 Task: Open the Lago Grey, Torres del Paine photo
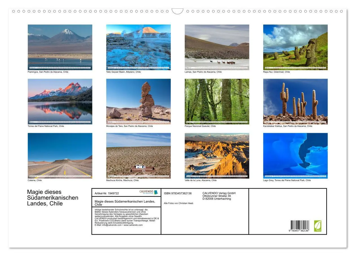[296, 156]
